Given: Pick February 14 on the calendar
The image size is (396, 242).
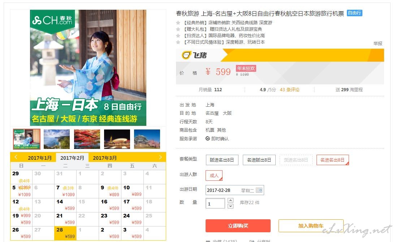Looking at the screenshot, I should tap(65, 205).
